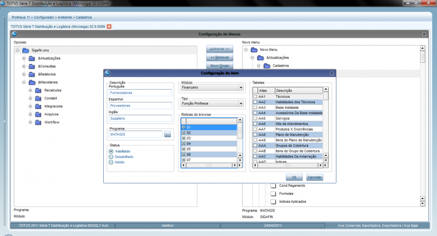Click Ambiente in the breadcrumb

64,17
